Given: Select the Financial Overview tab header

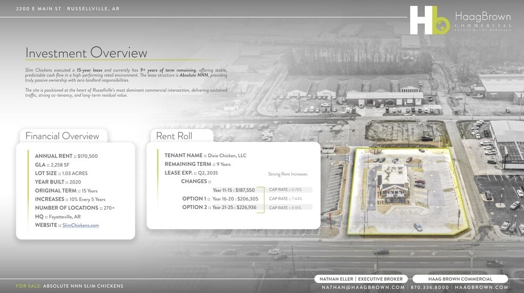Looking at the screenshot, I should coord(62,136).
